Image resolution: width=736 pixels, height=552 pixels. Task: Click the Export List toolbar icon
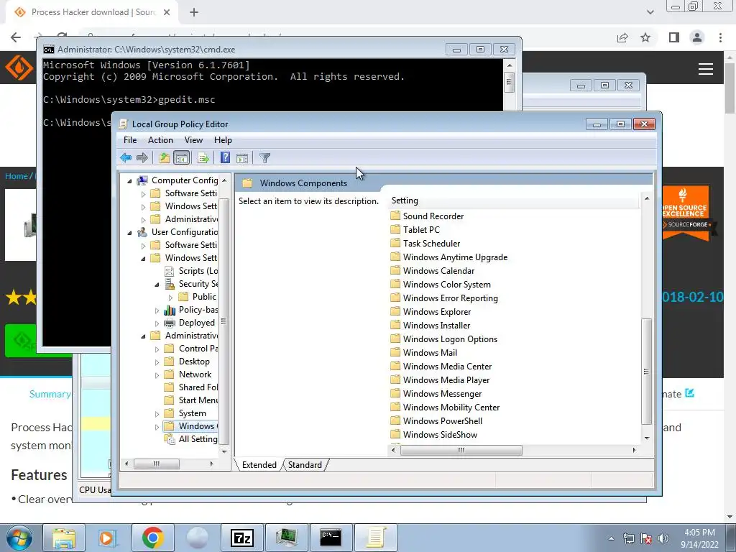click(x=203, y=157)
